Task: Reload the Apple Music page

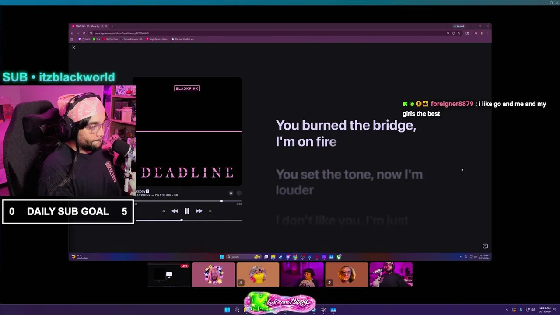Action: click(x=84, y=33)
